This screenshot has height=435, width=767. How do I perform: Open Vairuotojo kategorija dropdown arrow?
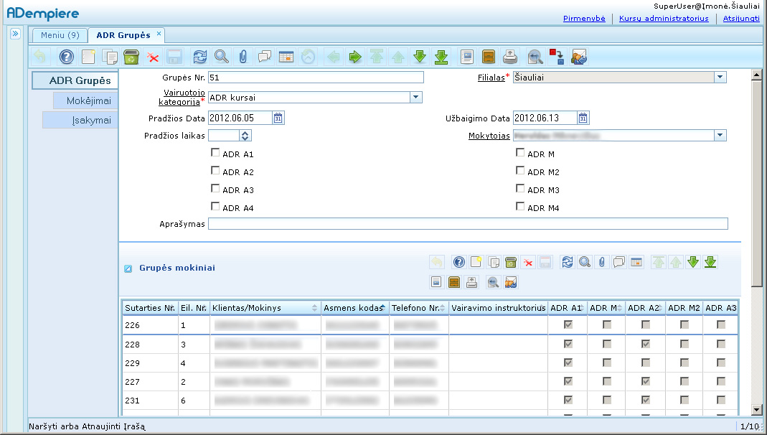(415, 98)
